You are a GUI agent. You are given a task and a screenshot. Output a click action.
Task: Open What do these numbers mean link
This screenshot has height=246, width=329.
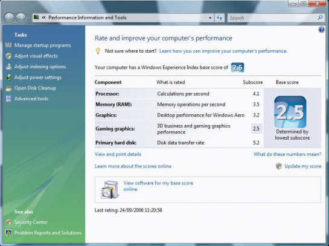(x=287, y=154)
